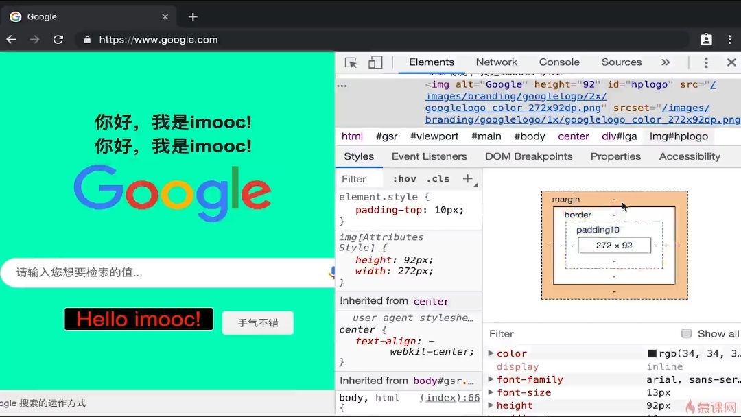Show more DevTools tabs via chevron
This screenshot has height=417, width=741.
(665, 62)
